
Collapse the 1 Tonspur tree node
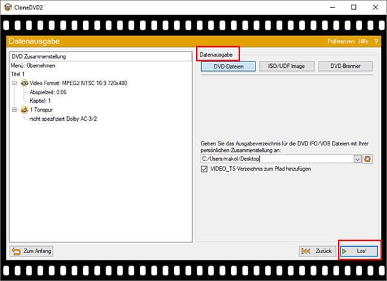coord(15,109)
